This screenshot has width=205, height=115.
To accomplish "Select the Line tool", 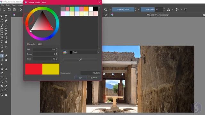I will (x=6, y=26).
